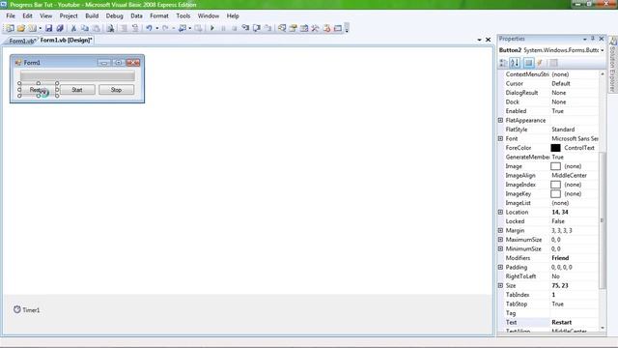Click the New Project toolbar icon
The image size is (618, 348).
coord(10,28)
